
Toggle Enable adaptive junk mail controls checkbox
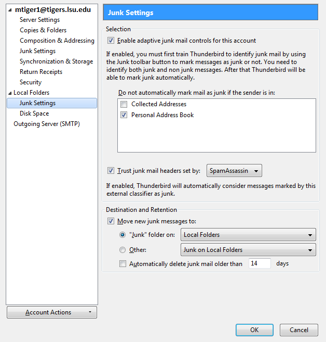(111, 41)
